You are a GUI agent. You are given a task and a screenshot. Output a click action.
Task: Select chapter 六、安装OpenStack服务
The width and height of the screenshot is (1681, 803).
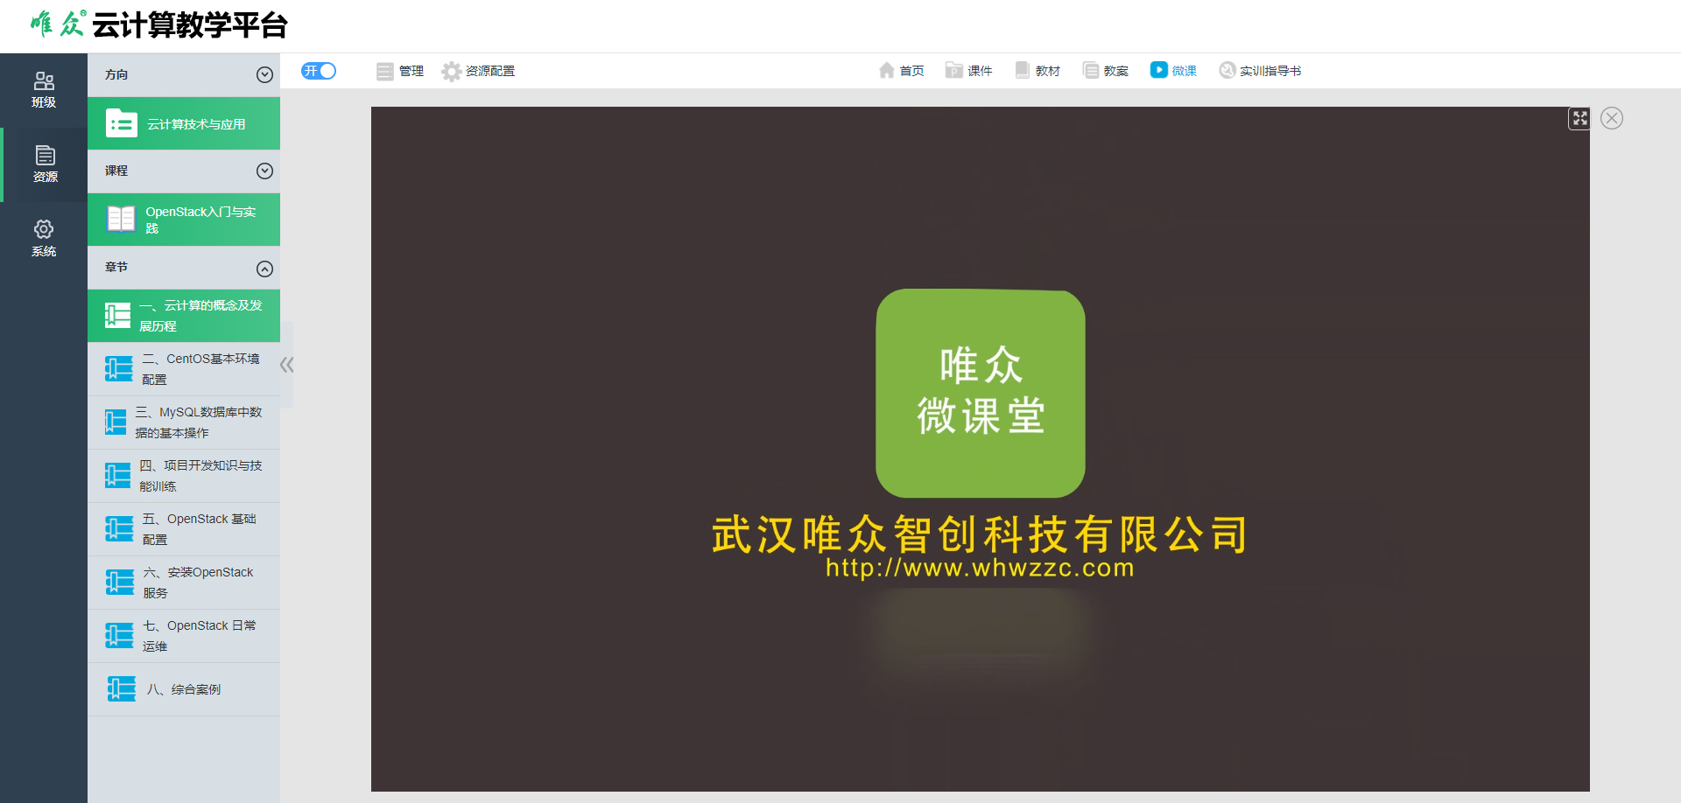tap(184, 583)
